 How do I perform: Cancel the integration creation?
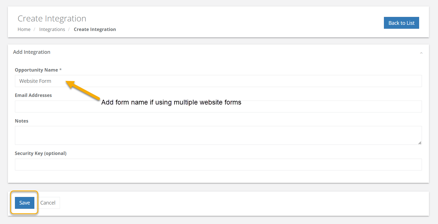point(48,203)
